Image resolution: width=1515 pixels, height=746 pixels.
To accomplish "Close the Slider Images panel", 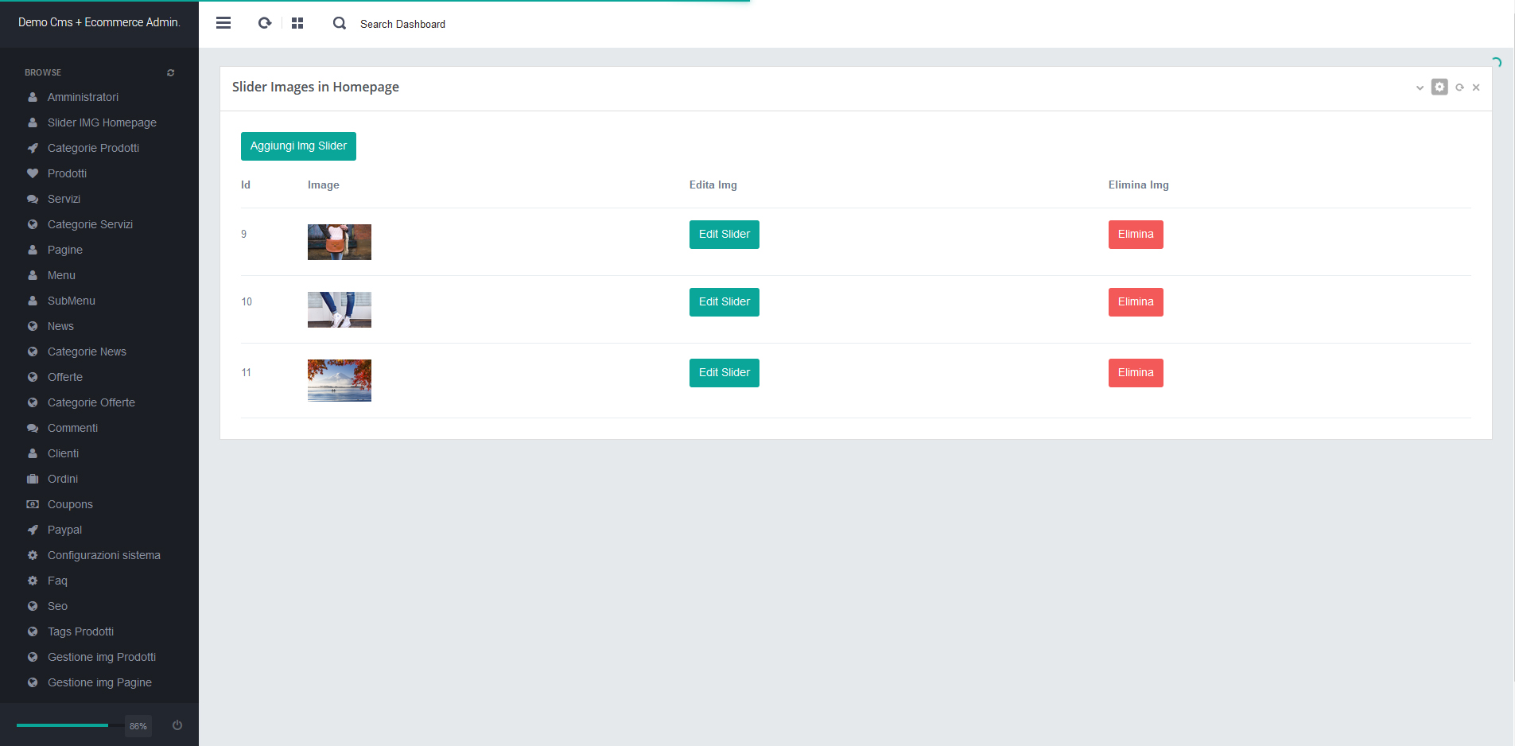I will point(1476,87).
